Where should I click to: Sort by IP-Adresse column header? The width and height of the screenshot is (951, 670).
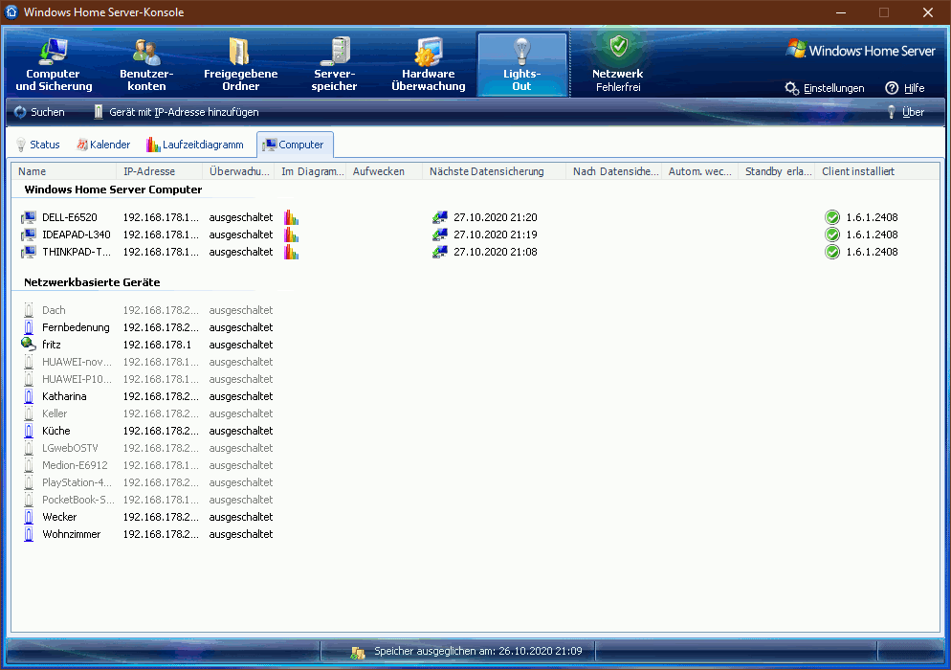(149, 171)
